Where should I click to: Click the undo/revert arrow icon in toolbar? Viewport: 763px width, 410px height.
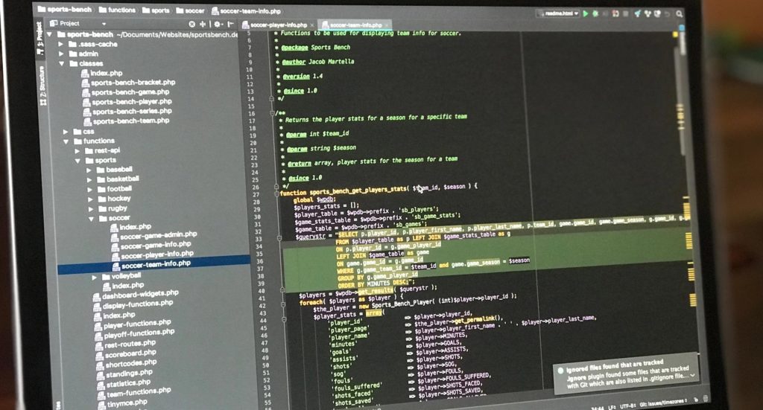pyautogui.click(x=668, y=14)
